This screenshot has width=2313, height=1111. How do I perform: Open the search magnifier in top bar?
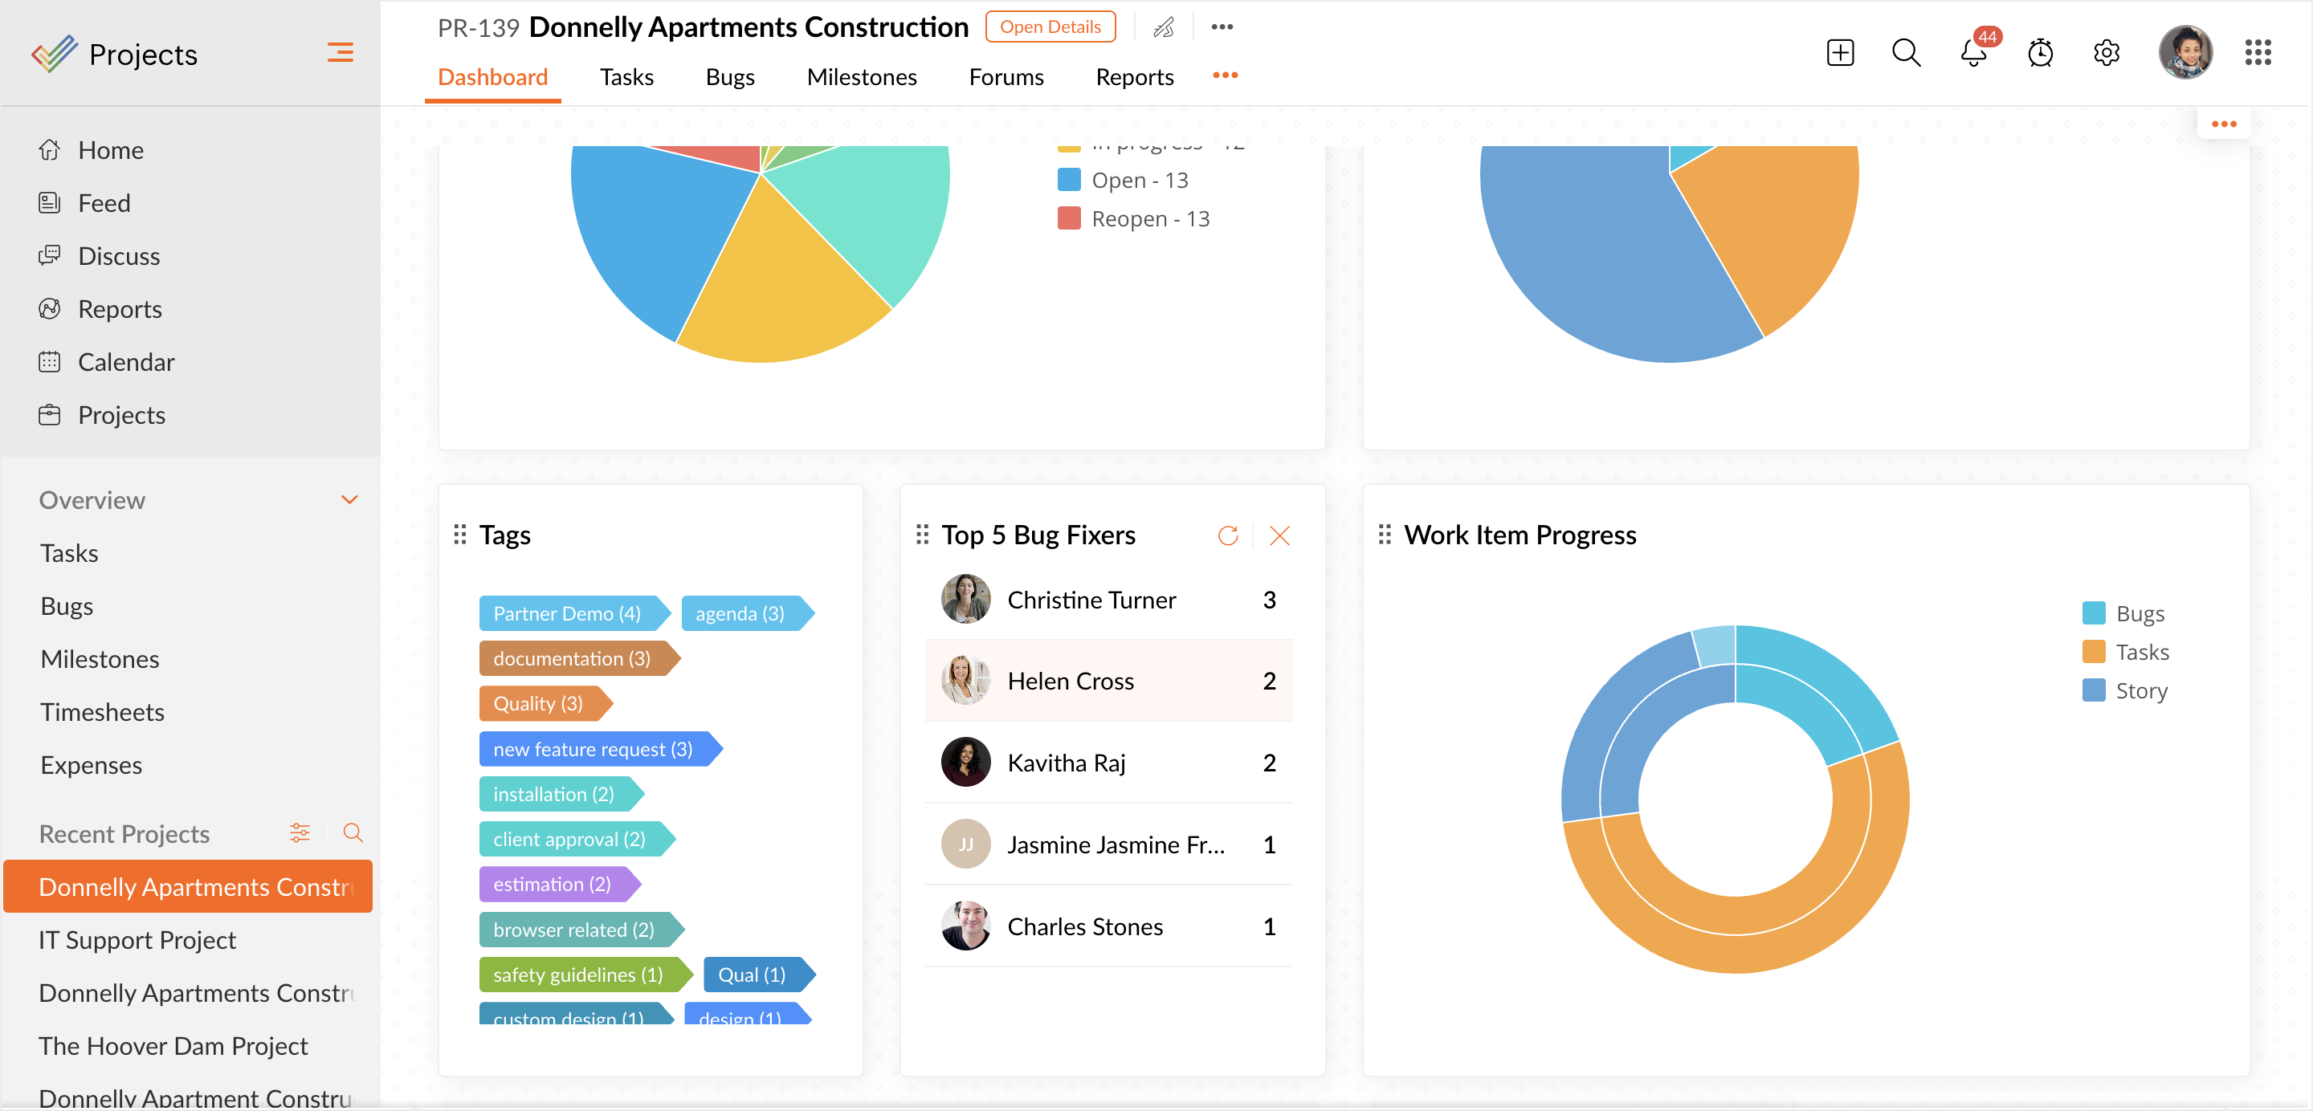1905,53
